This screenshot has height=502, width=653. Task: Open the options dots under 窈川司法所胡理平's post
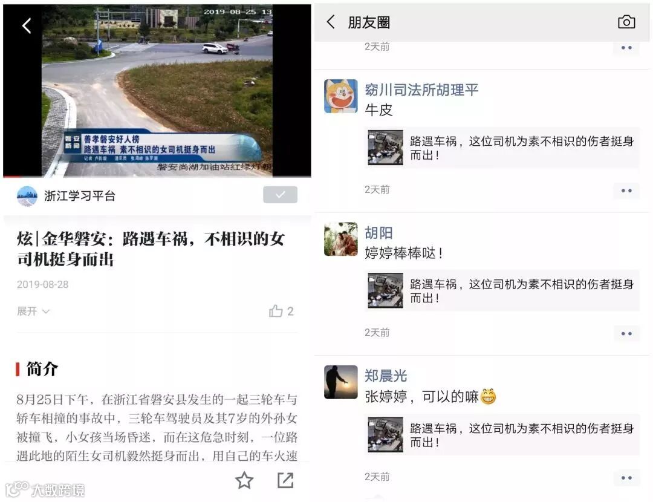(626, 191)
